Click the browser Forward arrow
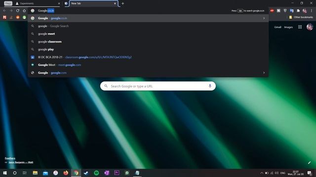 (x=11, y=11)
